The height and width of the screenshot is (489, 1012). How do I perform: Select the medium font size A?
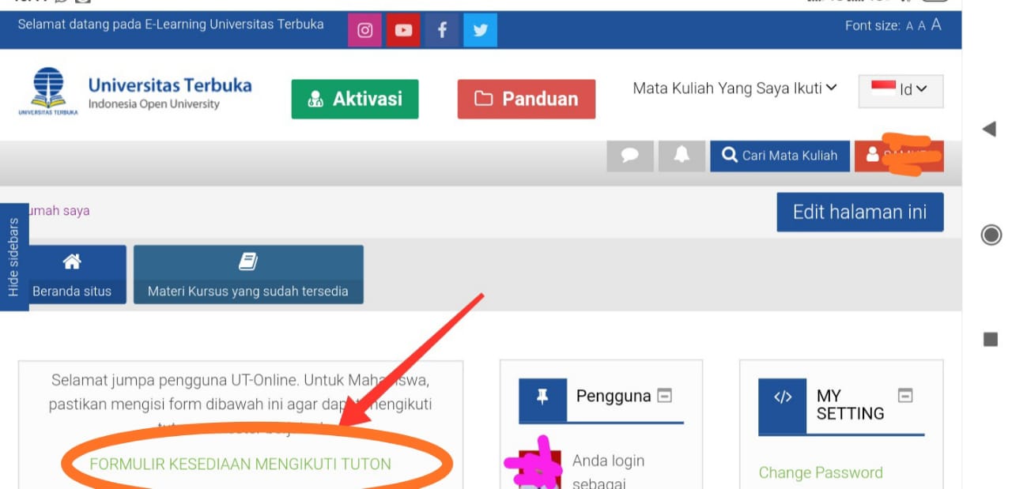click(922, 26)
